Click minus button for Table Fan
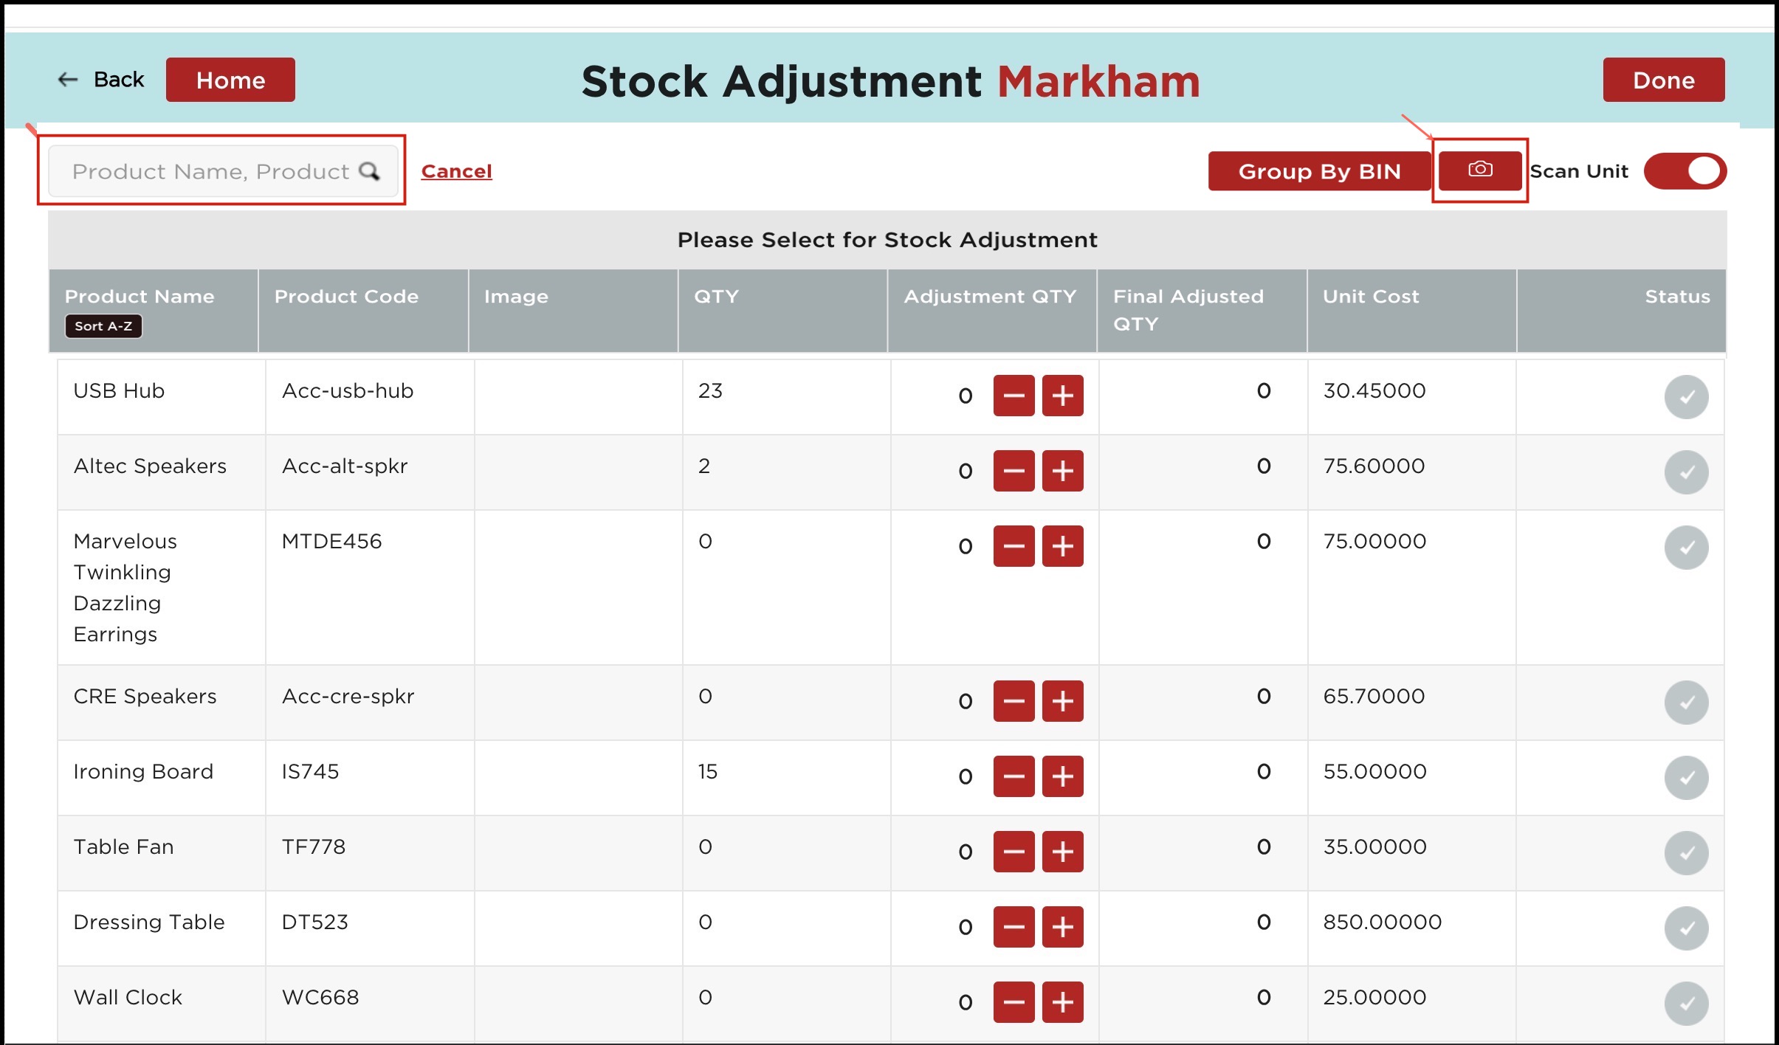Viewport: 1779px width, 1045px height. click(x=1013, y=852)
